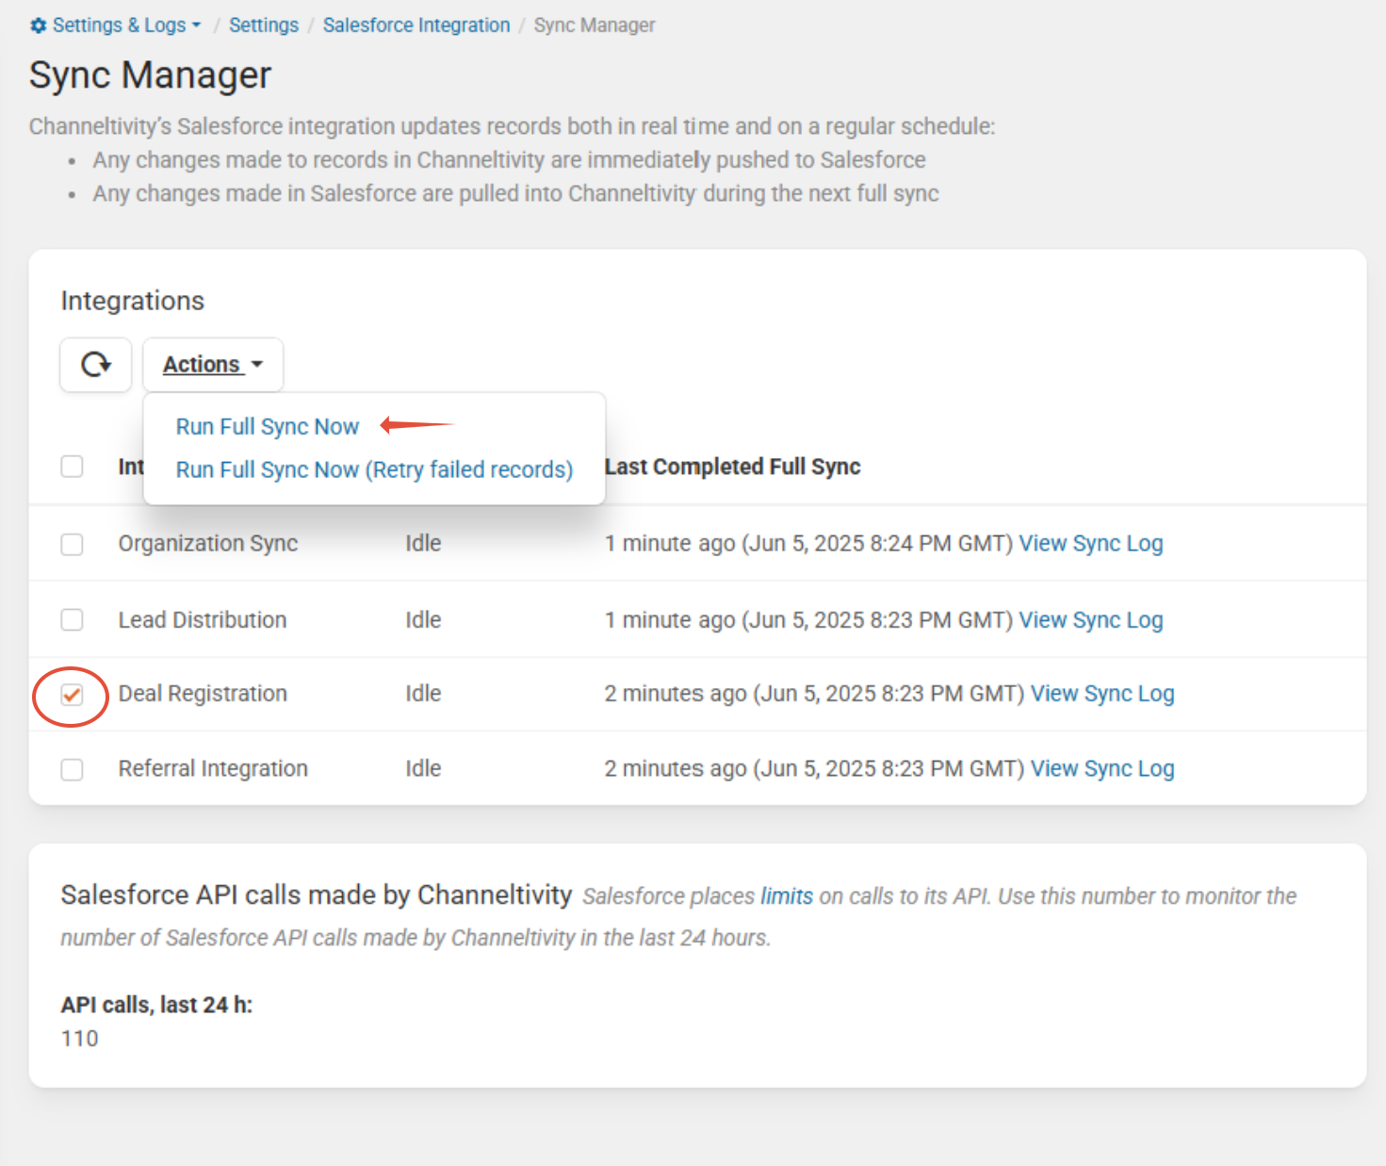Click the Last Completed Full Sync header
The height and width of the screenshot is (1166, 1386).
[x=733, y=467]
